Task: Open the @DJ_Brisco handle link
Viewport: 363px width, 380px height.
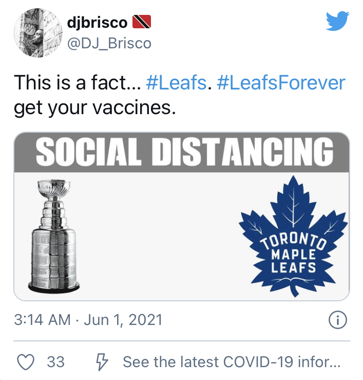Action: pos(109,44)
